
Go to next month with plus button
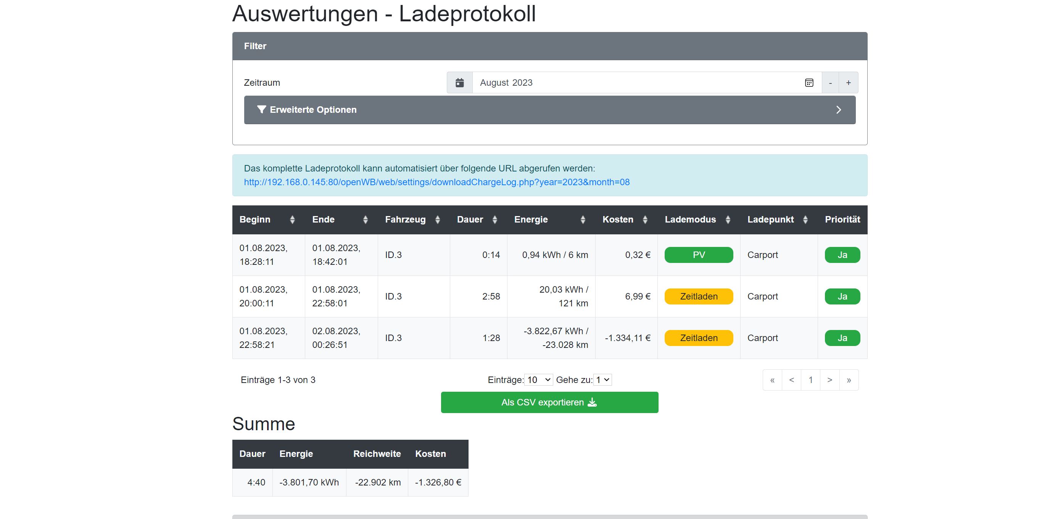coord(849,82)
